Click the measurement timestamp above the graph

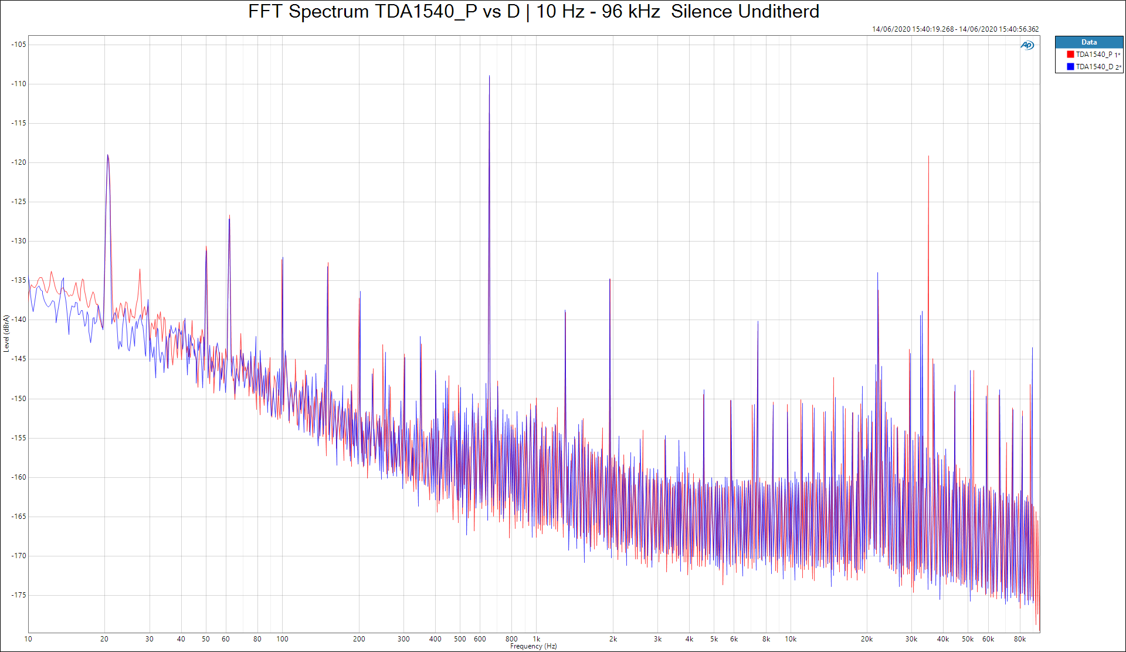tap(955, 29)
